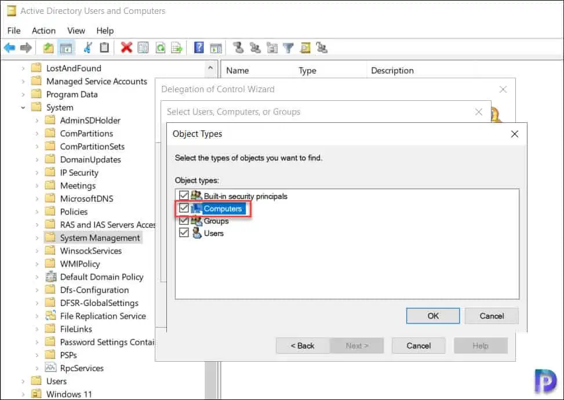Expand the Dfs-Configuration node
564x400 pixels.
[37, 290]
